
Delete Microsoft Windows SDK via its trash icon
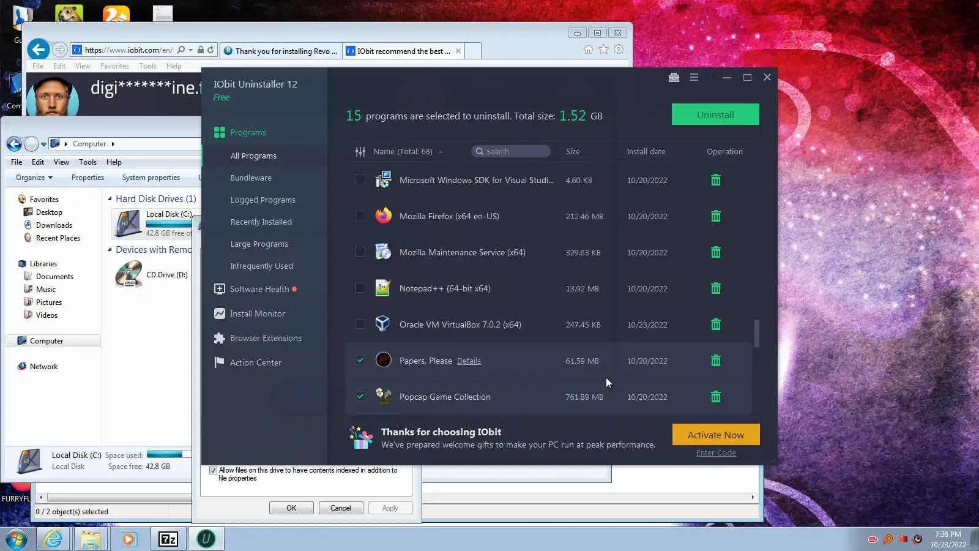pyautogui.click(x=715, y=180)
